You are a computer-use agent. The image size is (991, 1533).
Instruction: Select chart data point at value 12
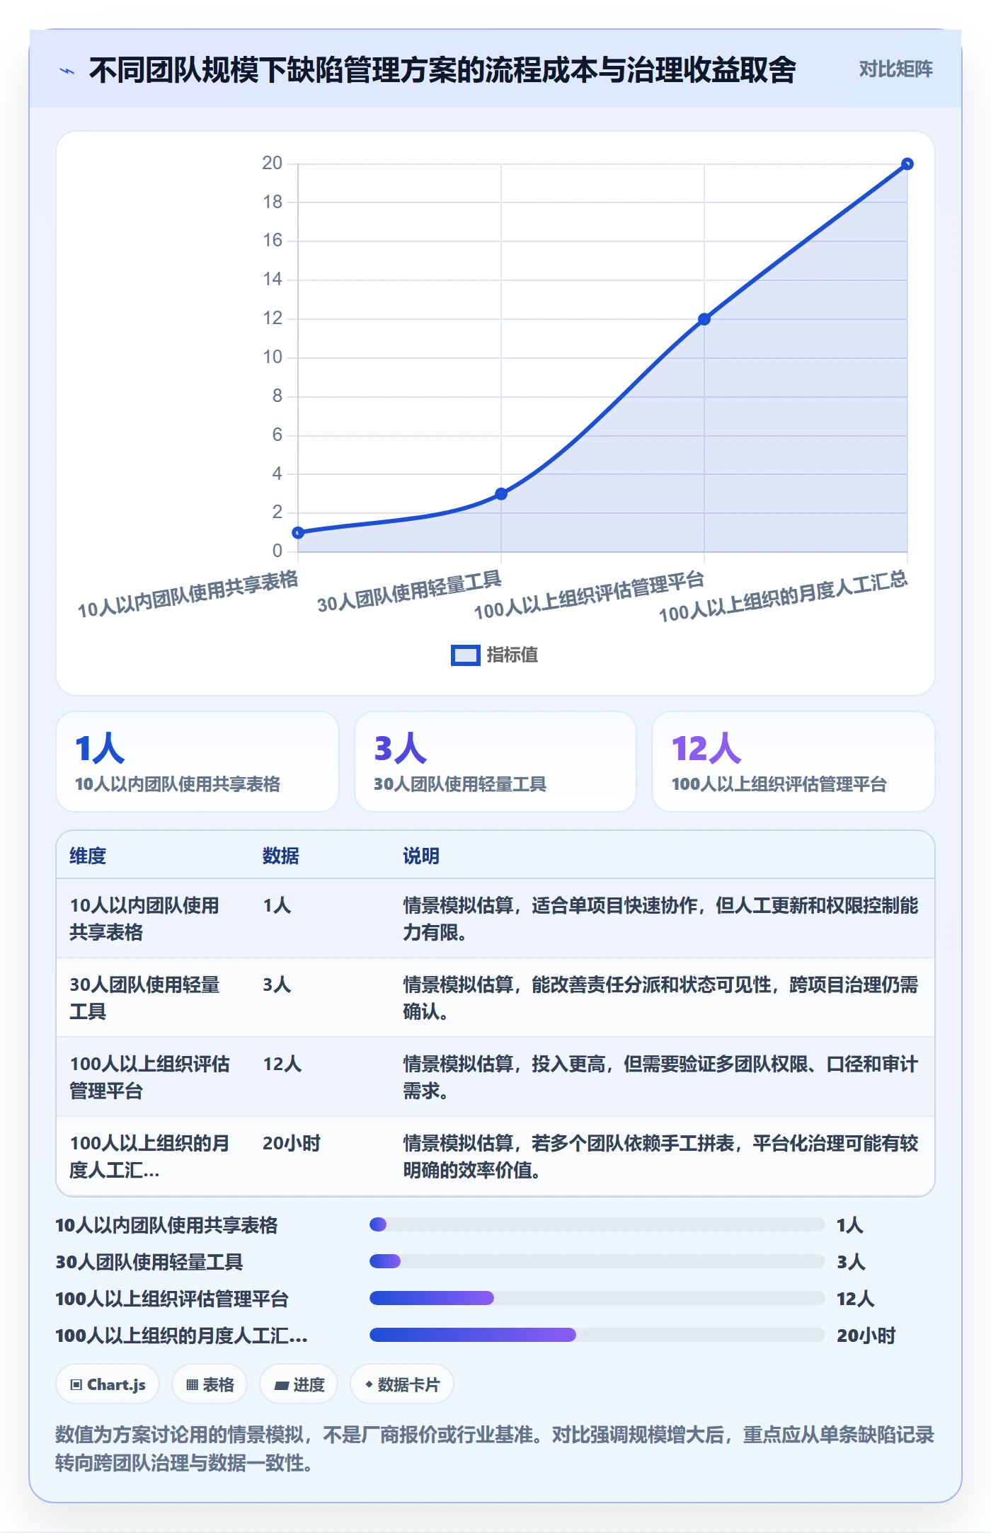point(704,319)
